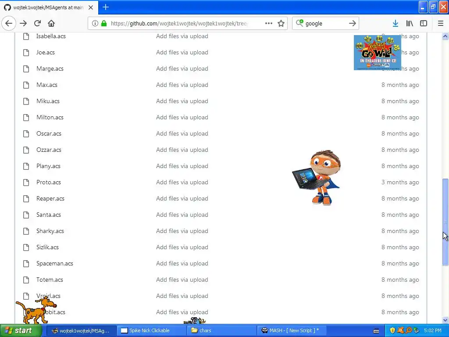Open commit message for Totem.acs row
The image size is (449, 337).
[182, 280]
